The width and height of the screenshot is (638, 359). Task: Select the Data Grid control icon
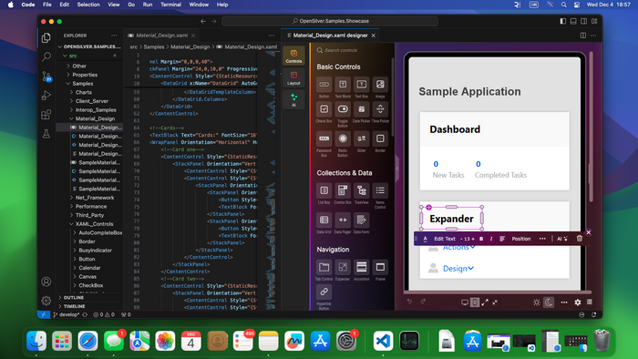pos(324,220)
